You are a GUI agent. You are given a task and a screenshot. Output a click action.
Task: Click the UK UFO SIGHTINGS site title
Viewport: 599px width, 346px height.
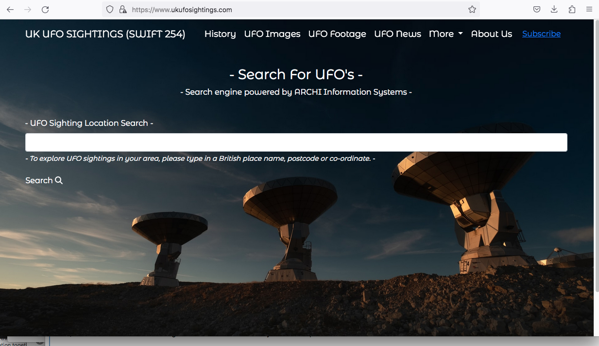(x=105, y=34)
